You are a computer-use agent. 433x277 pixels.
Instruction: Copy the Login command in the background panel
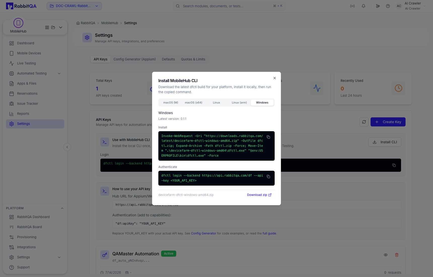[x=394, y=165]
